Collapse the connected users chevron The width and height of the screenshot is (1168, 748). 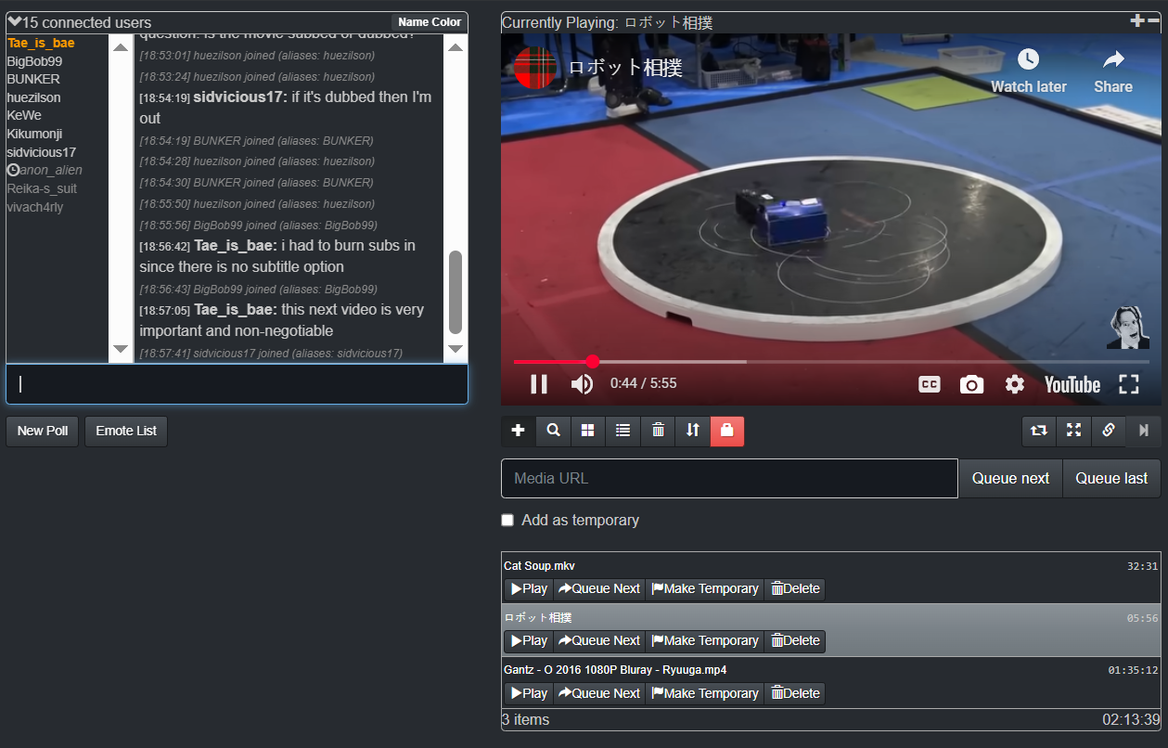pyautogui.click(x=14, y=21)
